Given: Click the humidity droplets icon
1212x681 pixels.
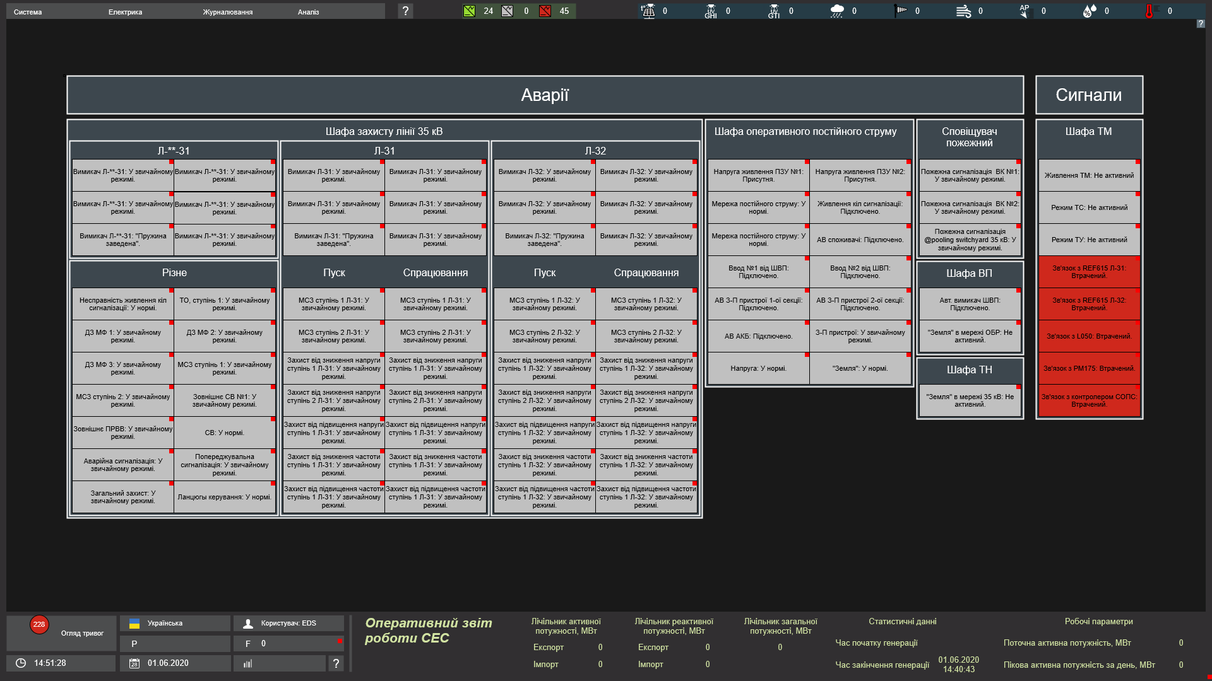Looking at the screenshot, I should click(x=1089, y=11).
